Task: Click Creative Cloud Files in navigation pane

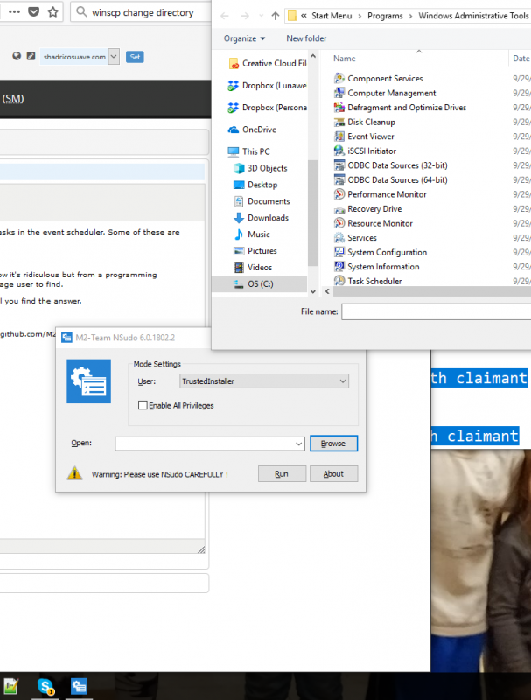Action: [x=268, y=63]
